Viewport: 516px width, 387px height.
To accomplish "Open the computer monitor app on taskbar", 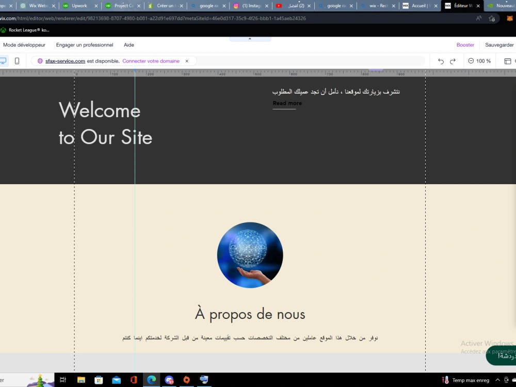I will pyautogui.click(x=204, y=380).
